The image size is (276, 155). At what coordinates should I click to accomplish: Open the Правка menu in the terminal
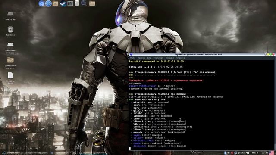[x=141, y=58]
